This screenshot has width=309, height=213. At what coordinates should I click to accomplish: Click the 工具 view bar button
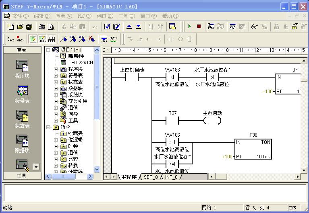(x=22, y=176)
